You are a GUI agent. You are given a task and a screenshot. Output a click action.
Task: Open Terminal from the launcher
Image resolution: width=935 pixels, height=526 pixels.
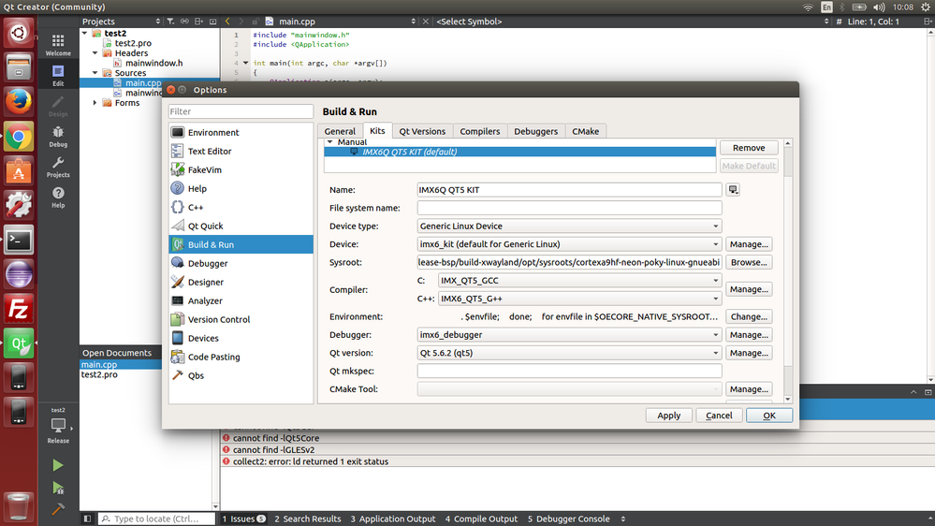[x=19, y=241]
